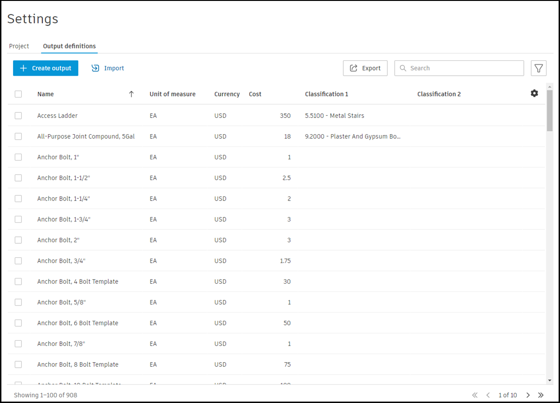The width and height of the screenshot is (560, 403).
Task: Select the Anchor Bolt, 2" checkbox
Action: point(18,240)
